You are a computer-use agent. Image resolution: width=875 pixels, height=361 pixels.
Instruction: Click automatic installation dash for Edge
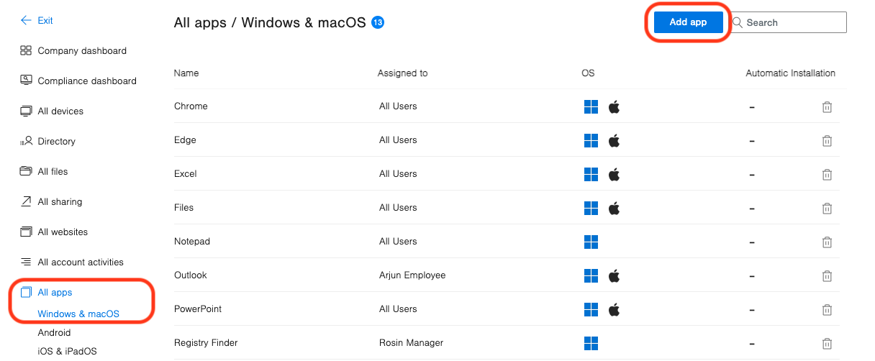coord(751,141)
